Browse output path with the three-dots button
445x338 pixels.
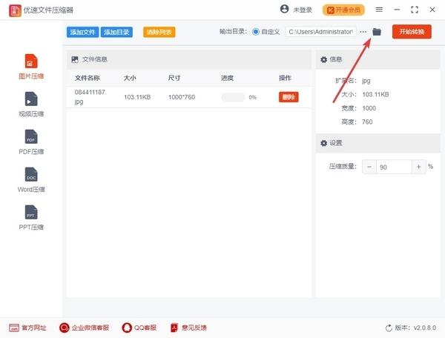363,32
